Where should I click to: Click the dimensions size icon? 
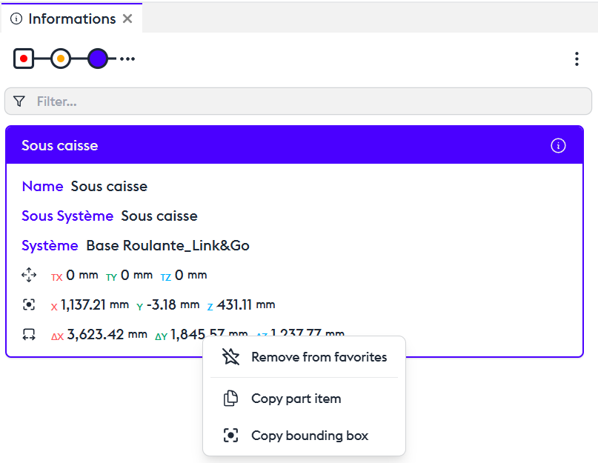point(29,335)
